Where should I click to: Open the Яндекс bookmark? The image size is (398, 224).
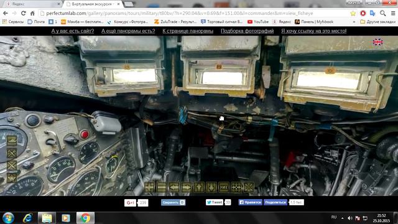pos(282,22)
